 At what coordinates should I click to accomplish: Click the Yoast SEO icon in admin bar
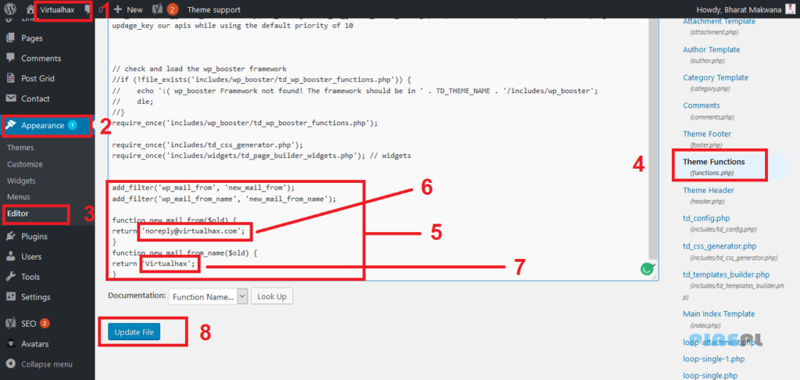pyautogui.click(x=158, y=9)
